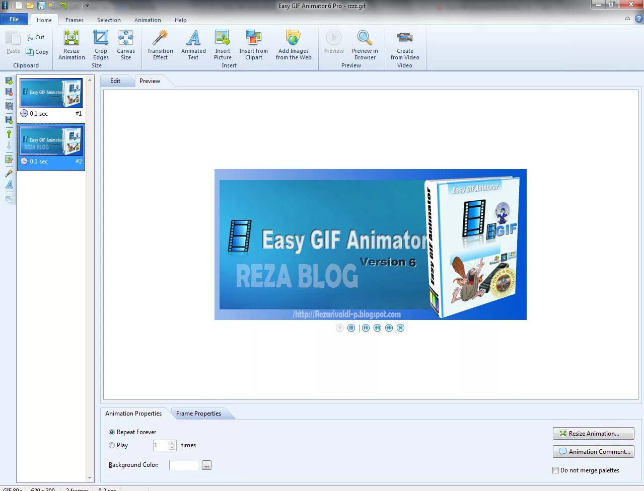
Task: Open the ribbon Help question mark icon
Action: pos(638,19)
